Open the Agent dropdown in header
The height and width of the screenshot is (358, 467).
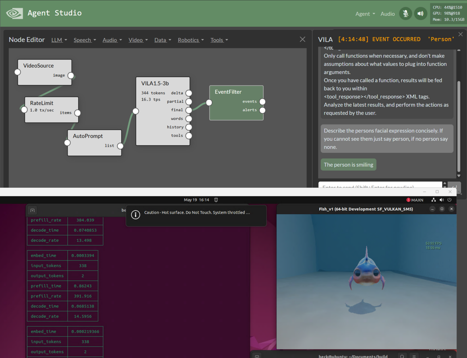click(x=365, y=14)
